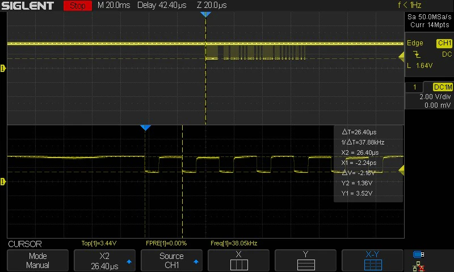Screen dimensions: 454x272
Task: Click the trigger level arrow beside the zoom window
Action: (x=401, y=170)
